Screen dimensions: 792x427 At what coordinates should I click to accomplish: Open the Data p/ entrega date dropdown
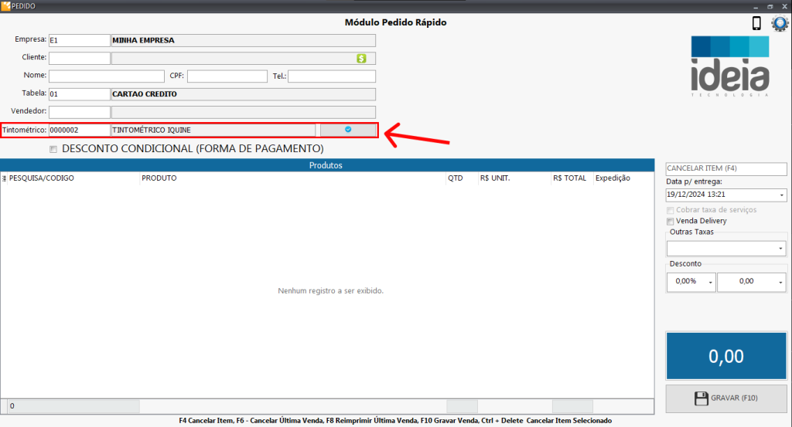(x=782, y=195)
